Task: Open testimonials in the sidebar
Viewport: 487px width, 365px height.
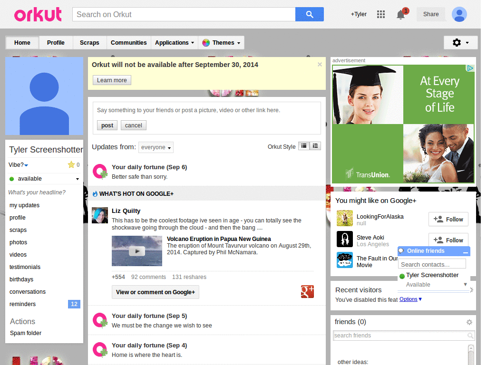Action: point(25,267)
